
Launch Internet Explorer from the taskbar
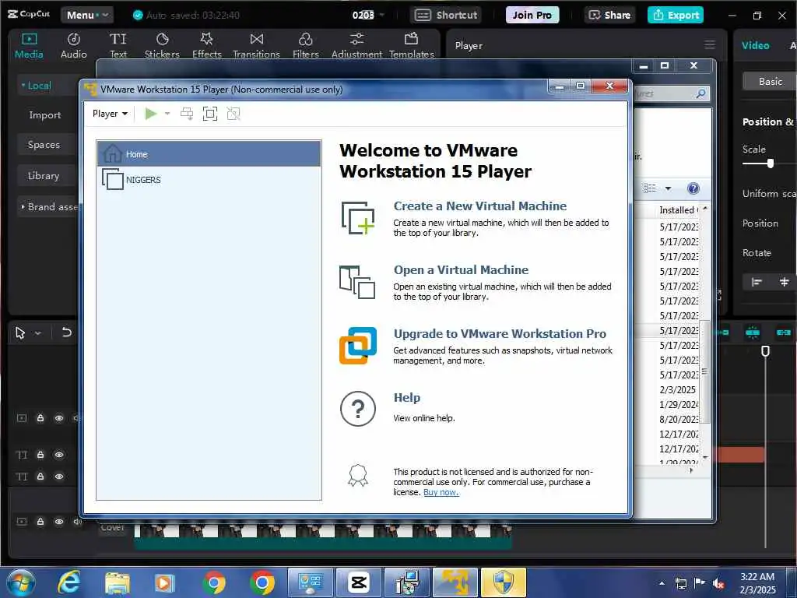[68, 582]
